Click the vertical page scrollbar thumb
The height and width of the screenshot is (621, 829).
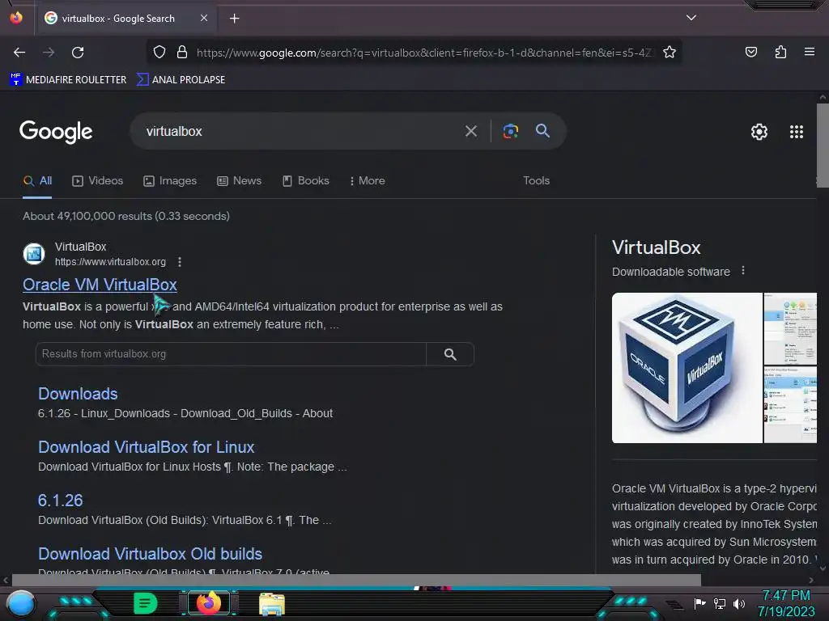tap(823, 145)
